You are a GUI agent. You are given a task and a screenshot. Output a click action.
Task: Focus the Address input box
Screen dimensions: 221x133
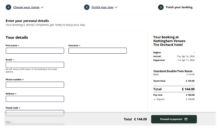click(35, 99)
